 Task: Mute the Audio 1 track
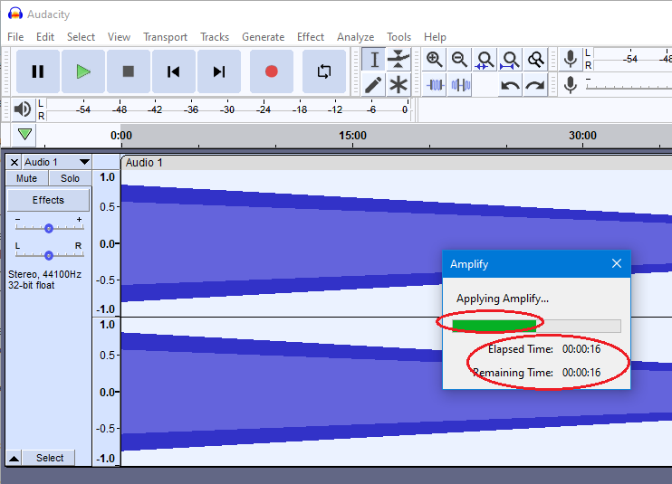click(x=26, y=178)
